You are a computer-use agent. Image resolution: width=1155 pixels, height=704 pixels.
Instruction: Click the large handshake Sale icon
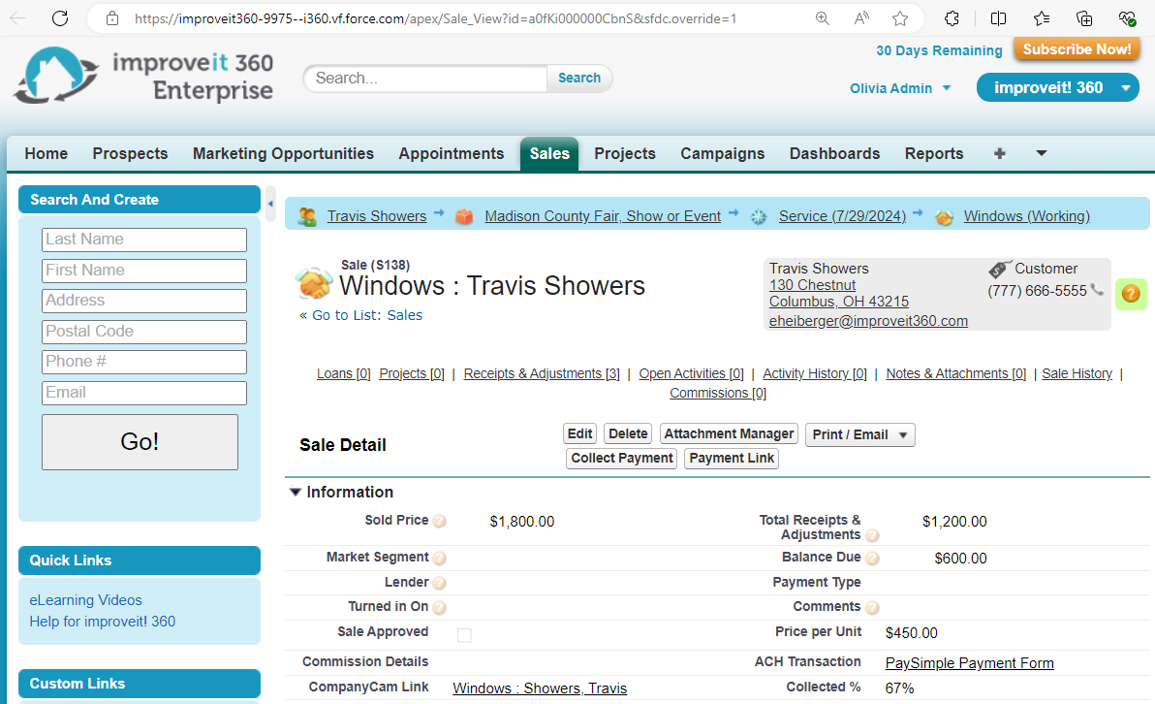tap(314, 284)
